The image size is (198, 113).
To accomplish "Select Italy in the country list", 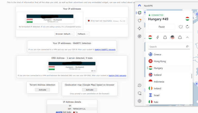I will tap(169, 102).
